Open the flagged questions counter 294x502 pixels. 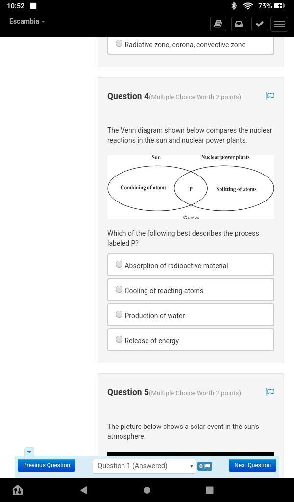click(205, 466)
